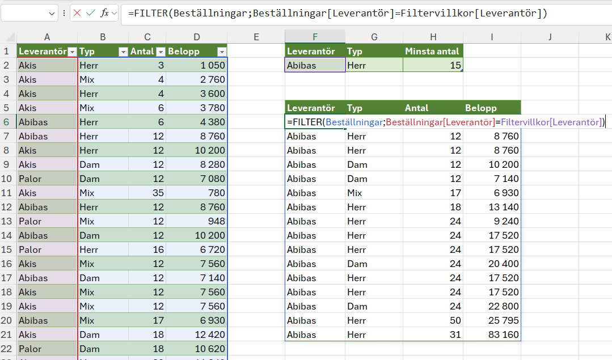Open the Name Box dropdown arrow

point(52,14)
